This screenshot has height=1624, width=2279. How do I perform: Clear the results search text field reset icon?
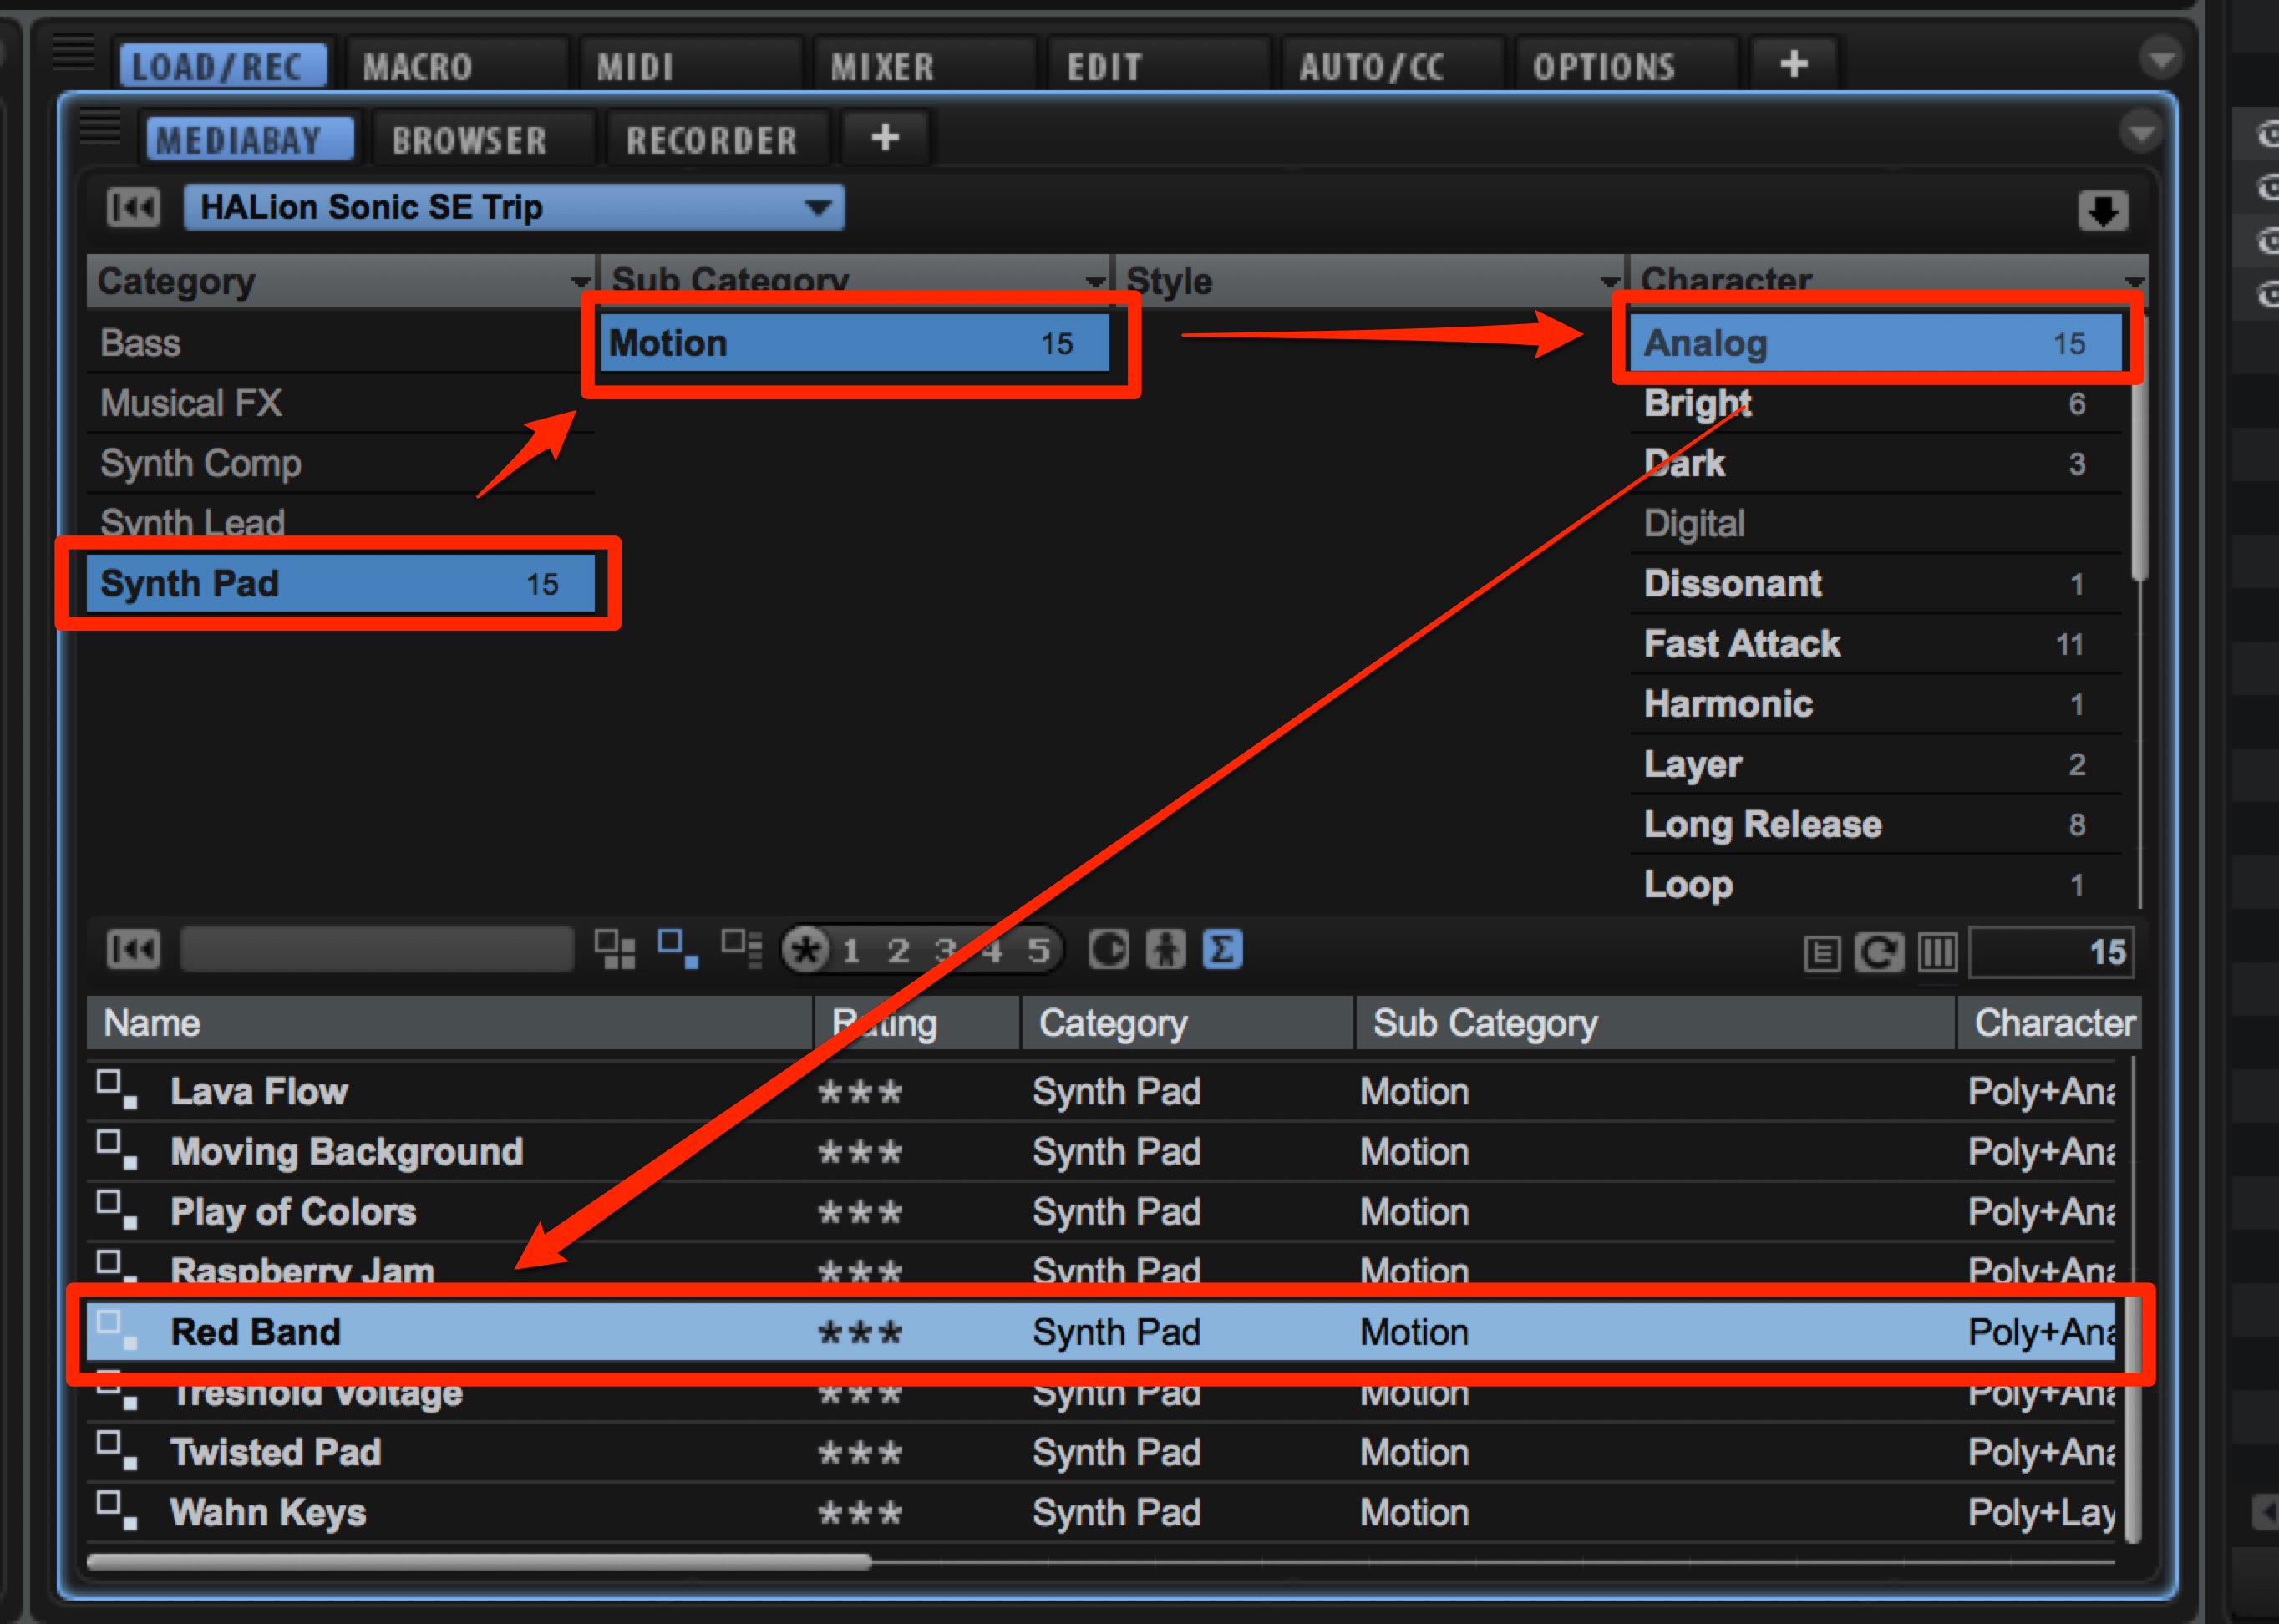(133, 949)
